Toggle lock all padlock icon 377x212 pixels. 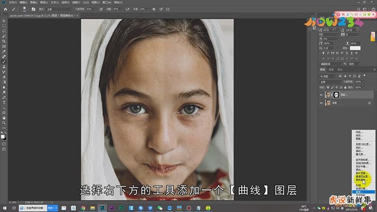pos(345,88)
